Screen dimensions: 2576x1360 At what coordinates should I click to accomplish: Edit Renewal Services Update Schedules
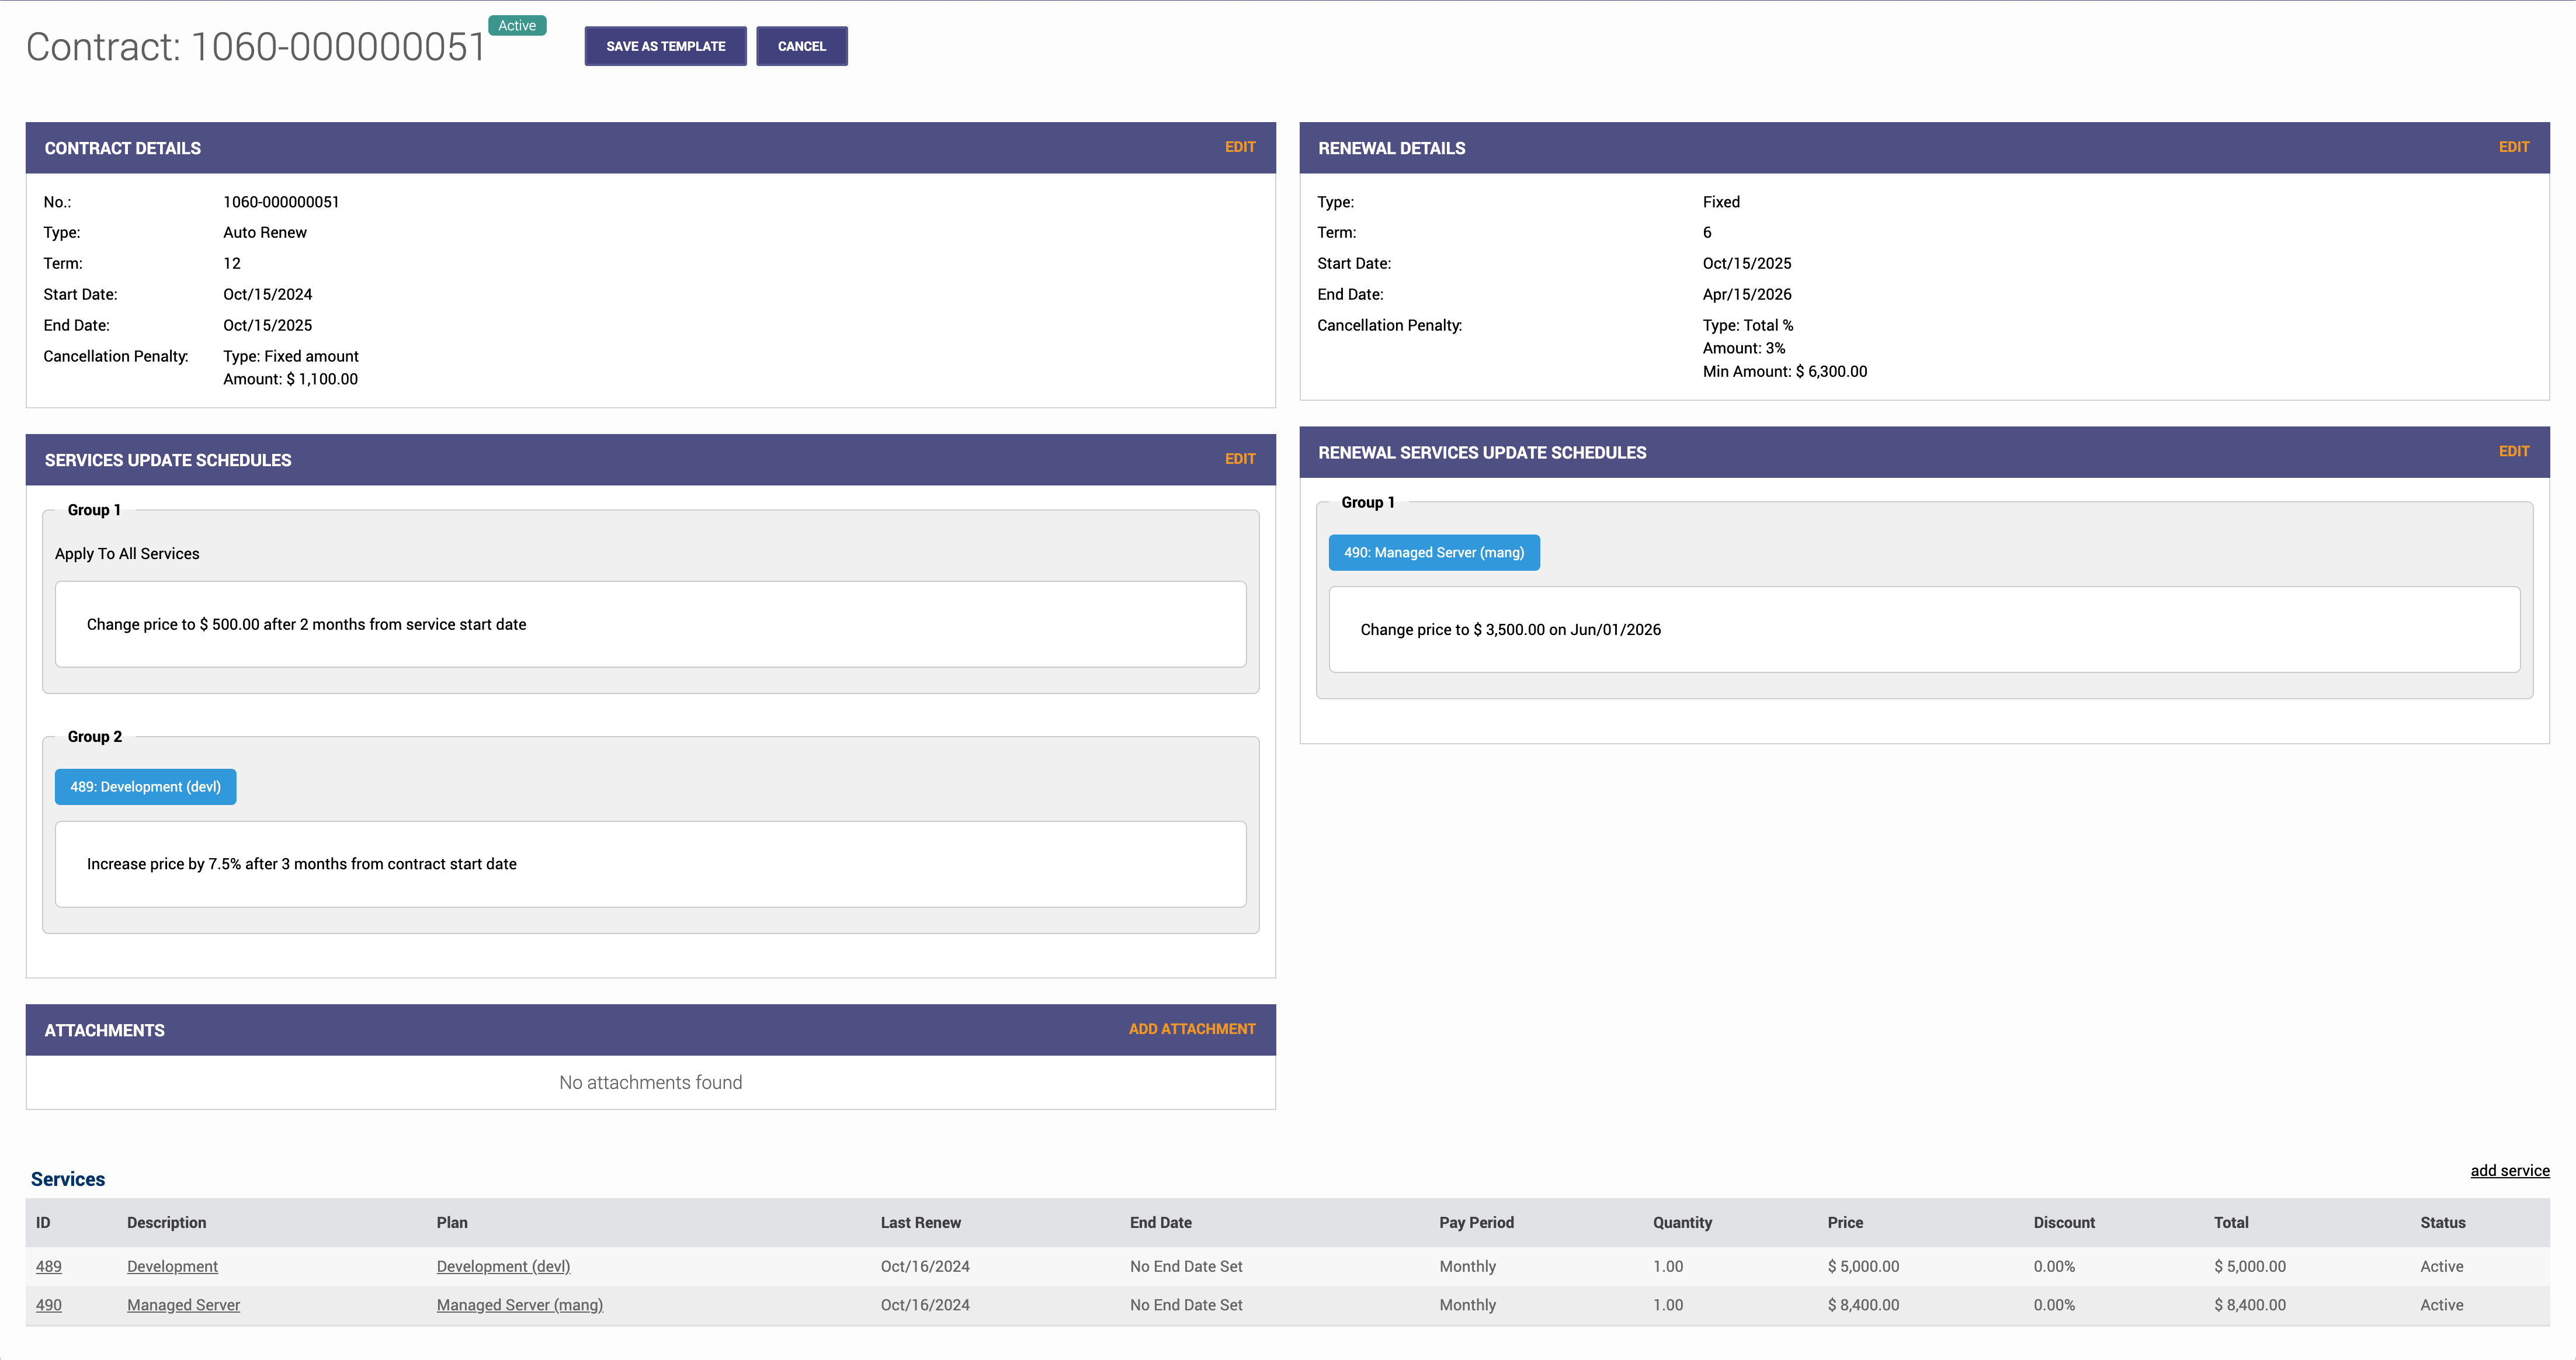(2513, 451)
